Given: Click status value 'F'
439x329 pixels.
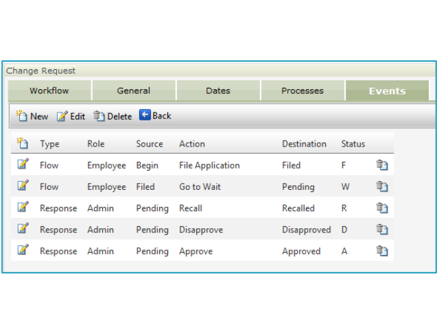Looking at the screenshot, I should pos(344,165).
